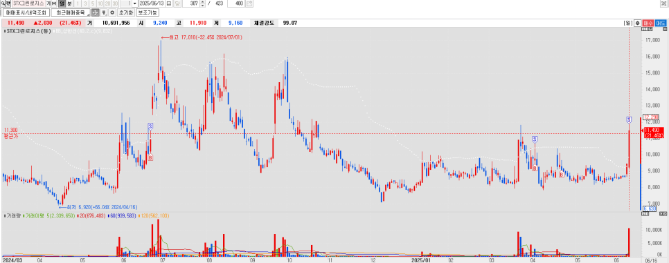Click the STX그린로지스 stock name field

coord(28,3)
